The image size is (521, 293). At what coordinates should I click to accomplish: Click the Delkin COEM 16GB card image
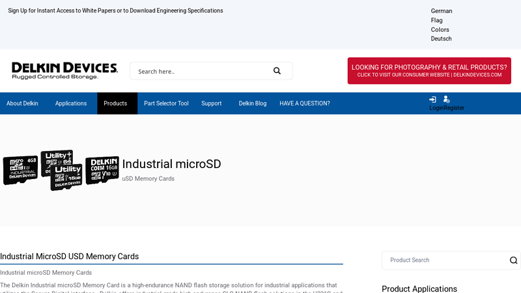point(102,170)
